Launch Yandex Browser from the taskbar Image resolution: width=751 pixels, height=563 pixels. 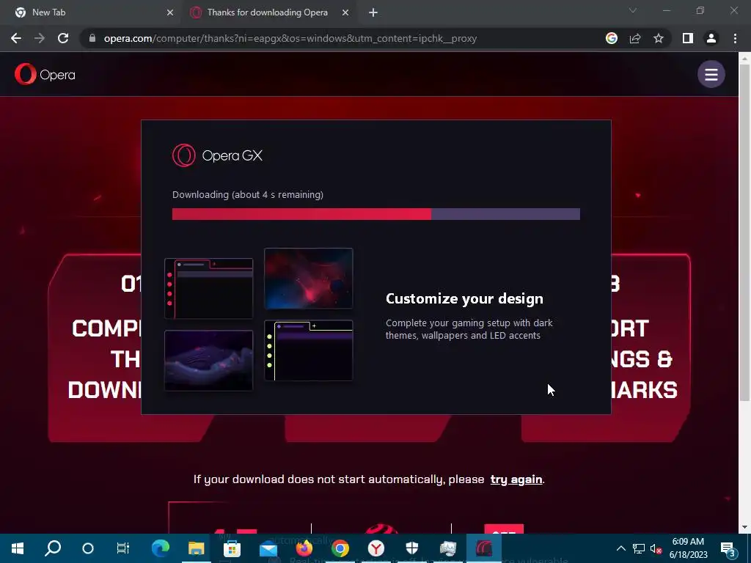(376, 548)
